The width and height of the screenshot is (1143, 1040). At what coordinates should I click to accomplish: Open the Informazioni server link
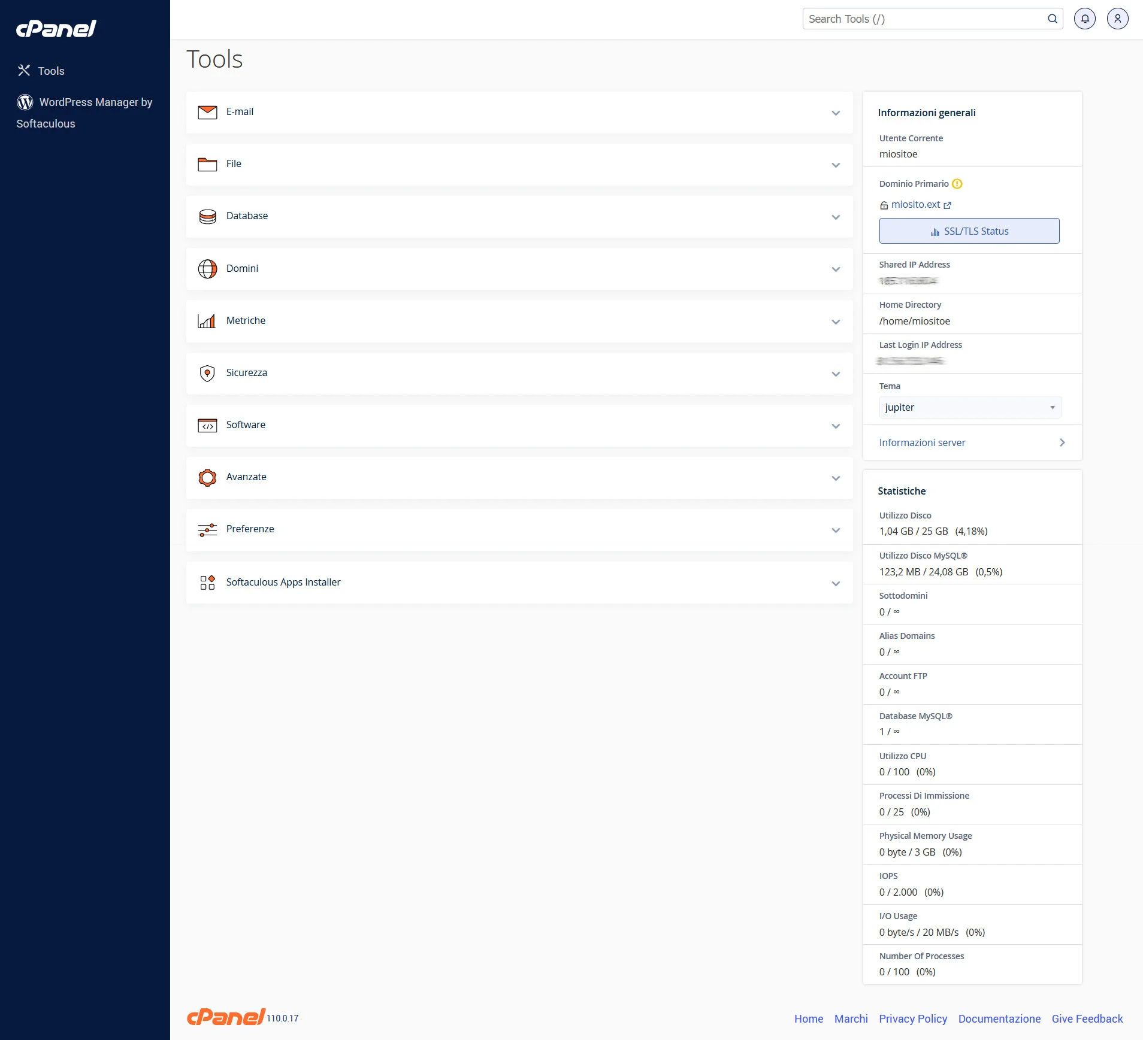point(922,442)
